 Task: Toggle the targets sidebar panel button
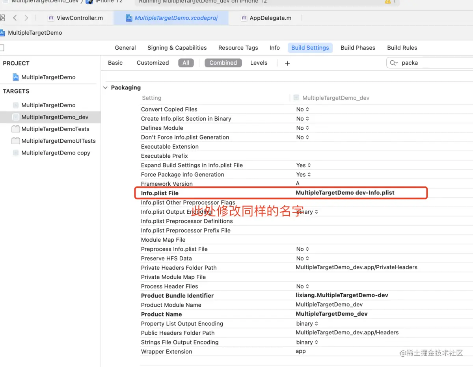click(2, 48)
